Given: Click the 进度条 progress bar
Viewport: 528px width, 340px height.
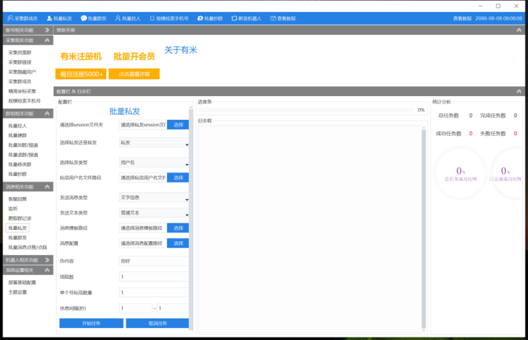Looking at the screenshot, I should click(306, 110).
